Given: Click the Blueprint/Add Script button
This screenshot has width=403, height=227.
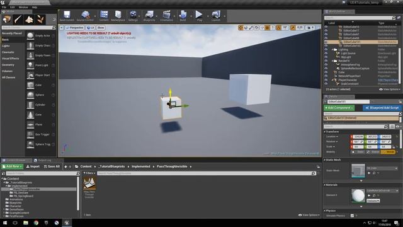Looking at the screenshot, I should click(382, 108).
